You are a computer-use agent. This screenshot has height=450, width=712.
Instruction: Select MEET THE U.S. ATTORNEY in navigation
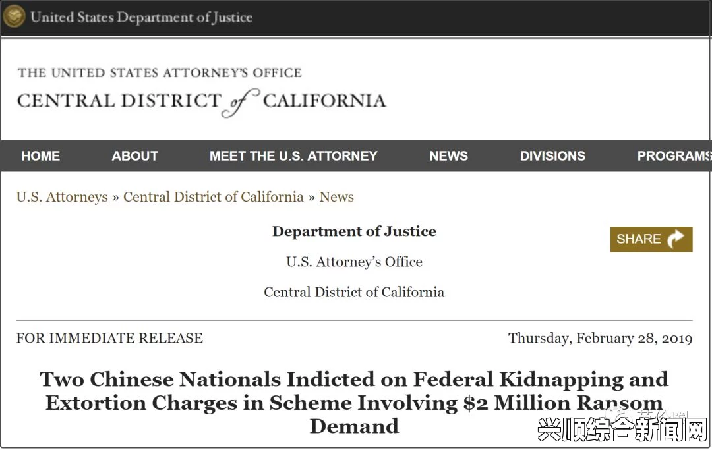293,156
